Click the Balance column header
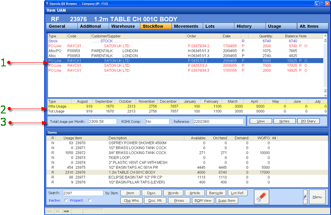 (285, 36)
